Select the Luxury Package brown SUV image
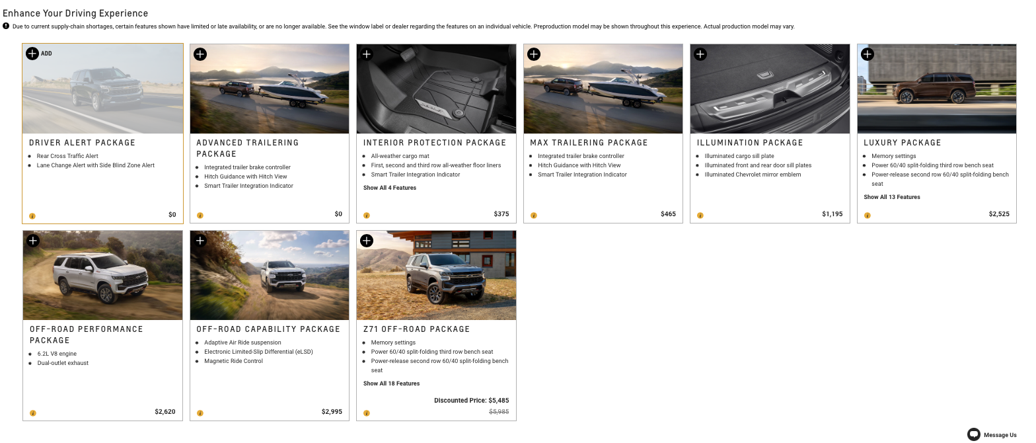The width and height of the screenshot is (1036, 443). (x=937, y=89)
